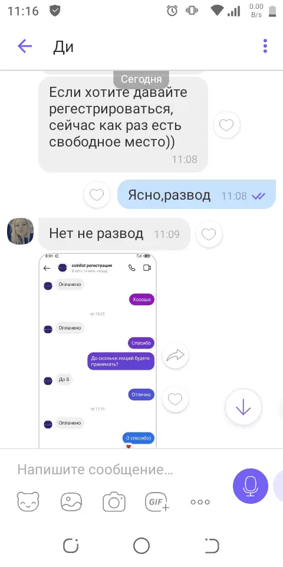Show more attachment options (three dots)
283x567 pixels.
(x=200, y=502)
